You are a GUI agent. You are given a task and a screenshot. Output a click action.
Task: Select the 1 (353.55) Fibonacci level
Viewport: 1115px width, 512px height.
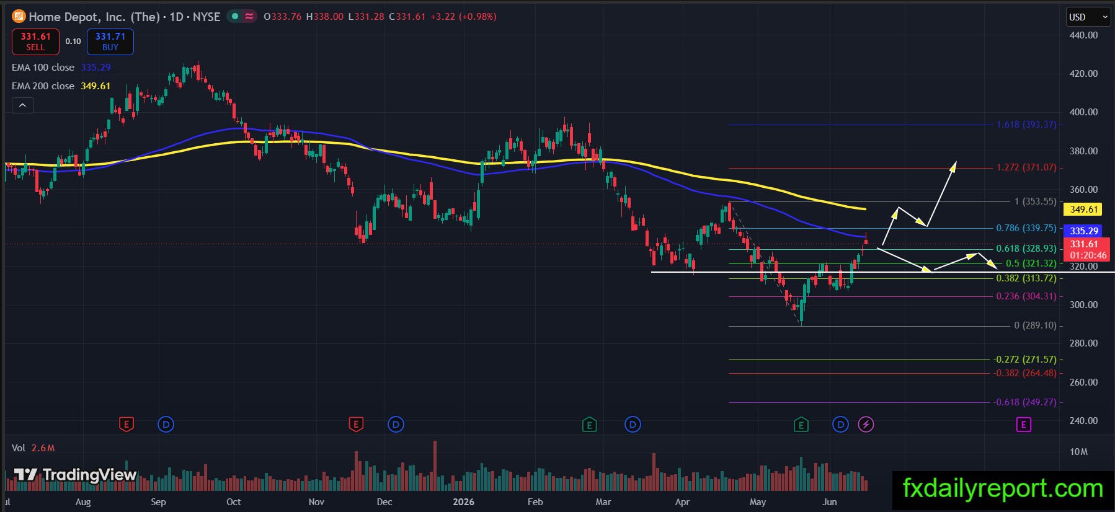coord(1035,201)
